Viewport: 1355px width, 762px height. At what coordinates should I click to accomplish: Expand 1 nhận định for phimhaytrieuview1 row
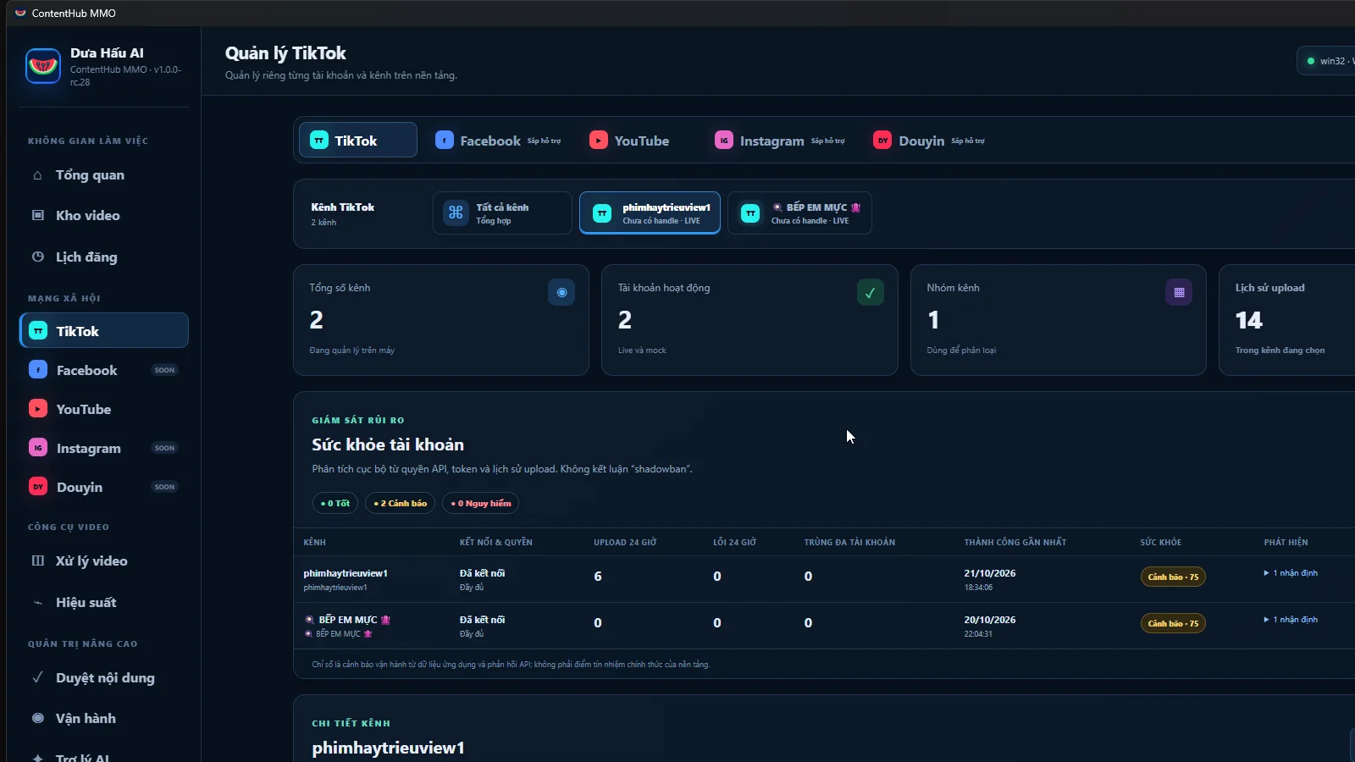[1291, 573]
